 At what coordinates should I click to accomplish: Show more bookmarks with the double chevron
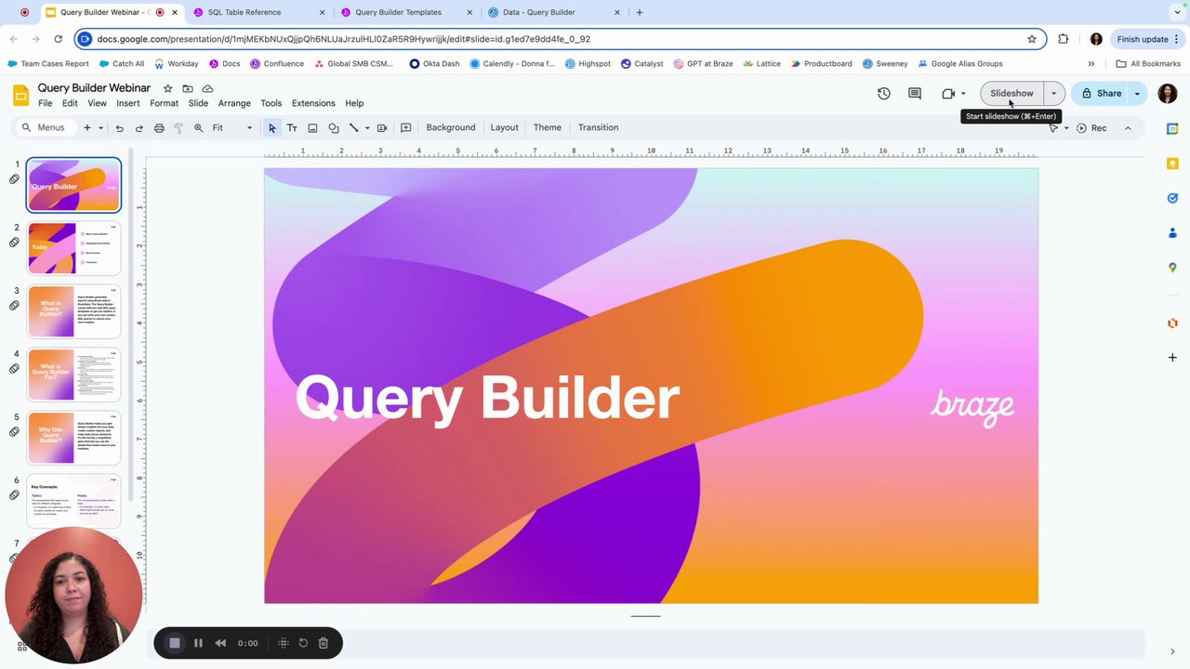[1091, 64]
